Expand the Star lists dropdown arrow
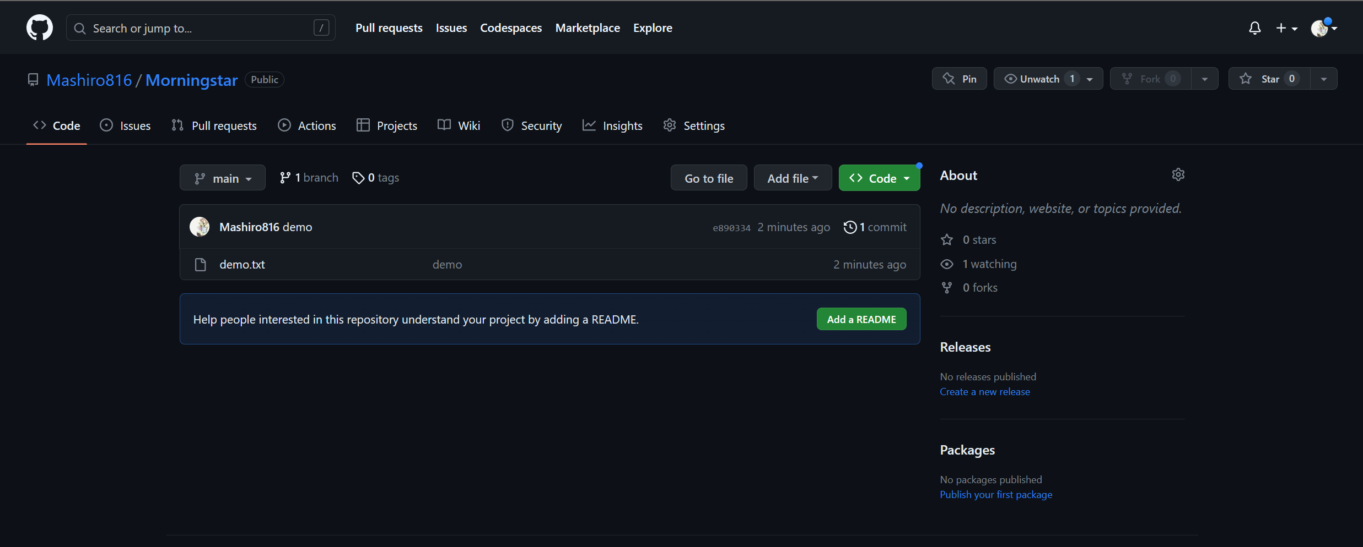 (1324, 79)
